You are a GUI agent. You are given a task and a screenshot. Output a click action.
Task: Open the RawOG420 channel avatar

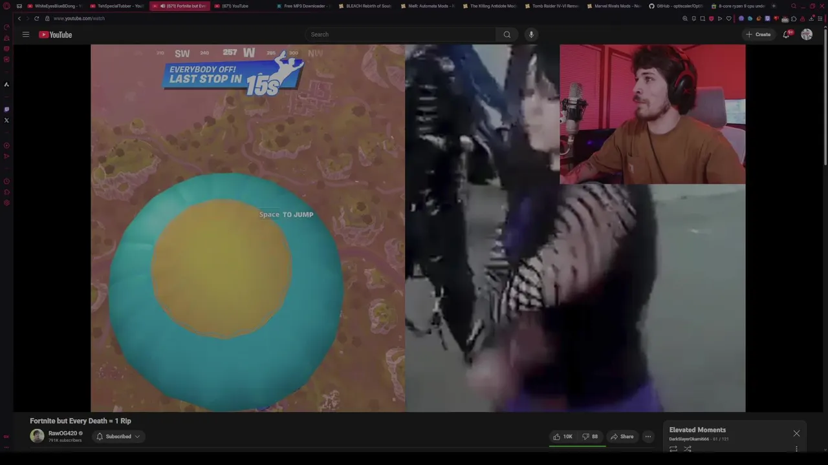point(37,436)
